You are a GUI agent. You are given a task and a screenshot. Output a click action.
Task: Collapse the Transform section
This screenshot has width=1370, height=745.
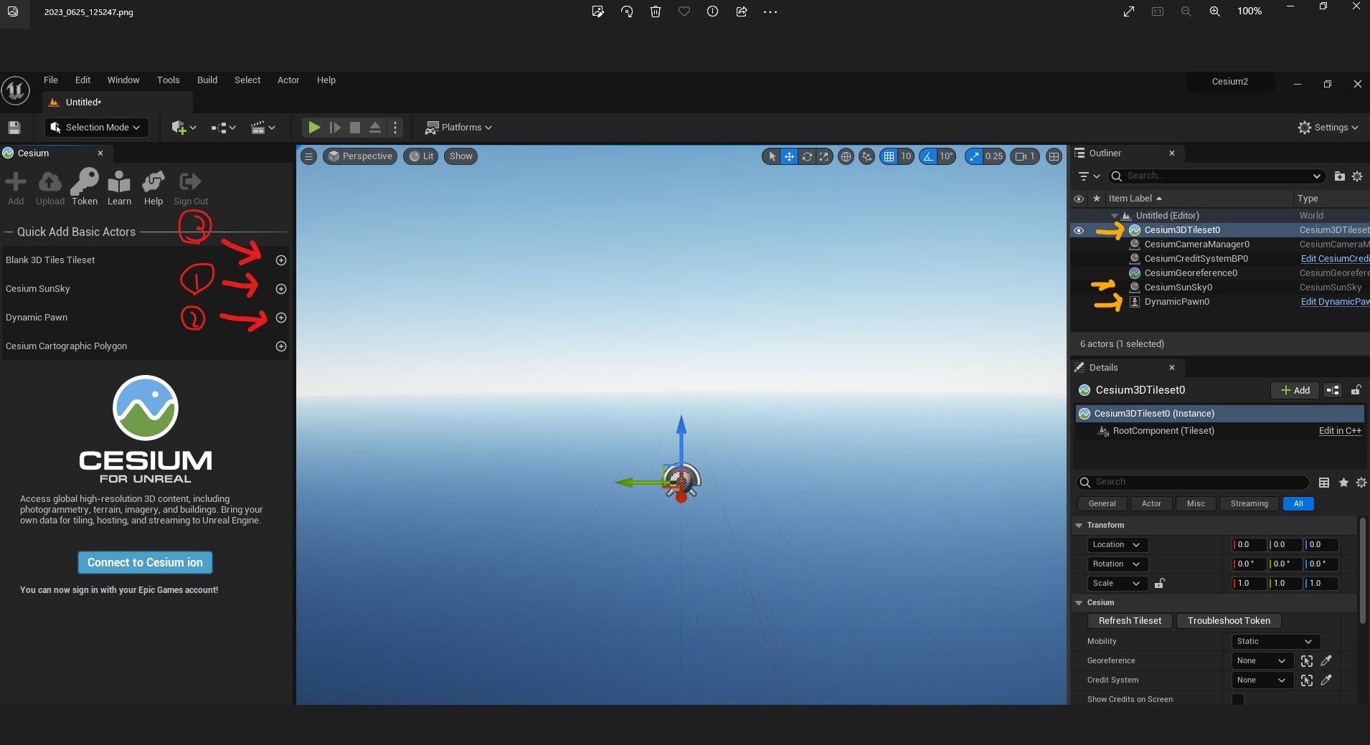tap(1079, 526)
